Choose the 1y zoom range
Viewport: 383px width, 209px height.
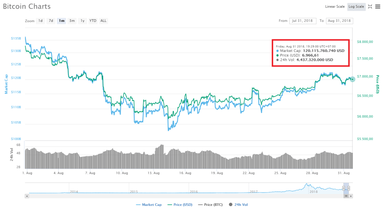tap(82, 21)
